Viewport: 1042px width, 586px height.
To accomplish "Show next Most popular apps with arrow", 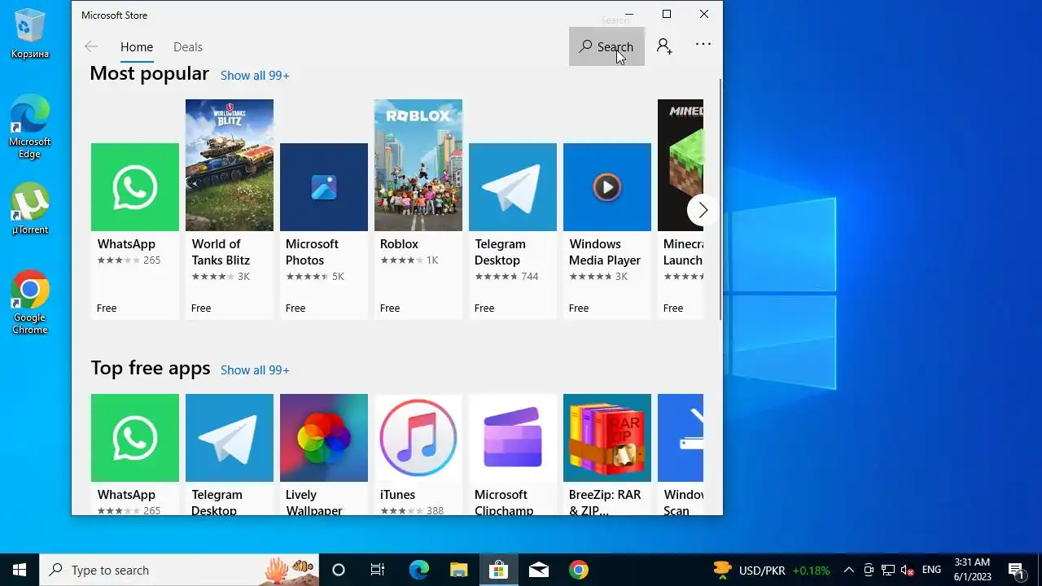I will [703, 210].
